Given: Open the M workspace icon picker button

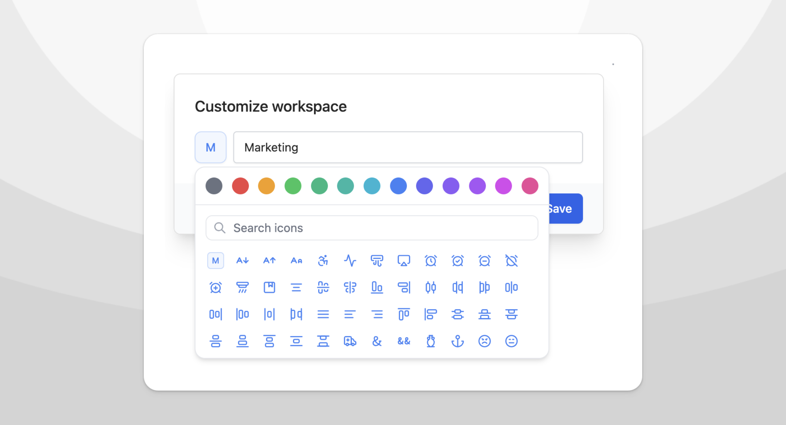Looking at the screenshot, I should (210, 147).
